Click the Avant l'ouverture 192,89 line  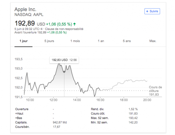41,32
